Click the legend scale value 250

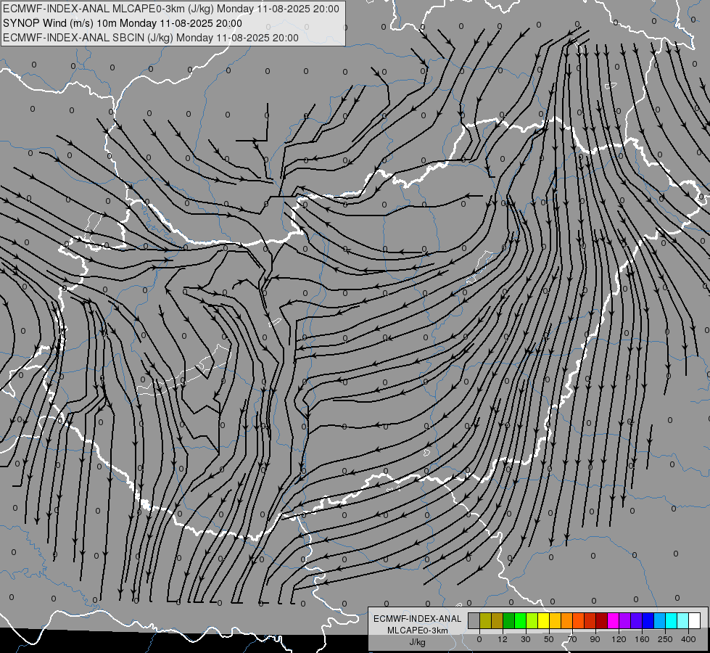coord(665,639)
